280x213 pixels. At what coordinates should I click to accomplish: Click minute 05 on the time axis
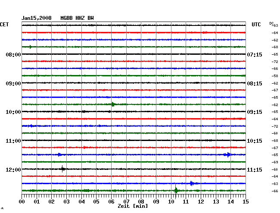96,201
